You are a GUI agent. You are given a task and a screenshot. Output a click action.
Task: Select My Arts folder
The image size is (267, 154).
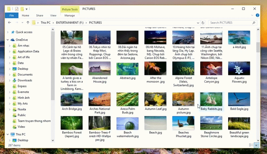pyautogui.click(x=23, y=103)
